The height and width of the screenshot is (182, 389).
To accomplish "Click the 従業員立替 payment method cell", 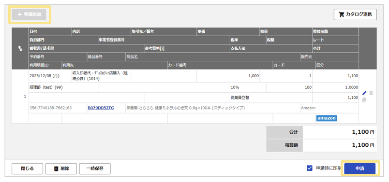I will [271, 98].
